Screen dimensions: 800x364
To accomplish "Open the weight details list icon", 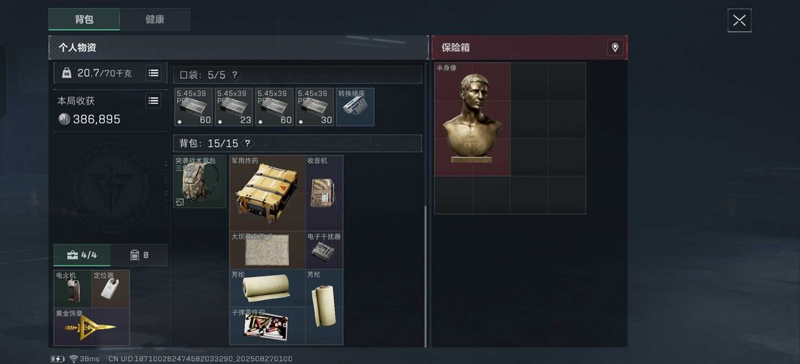I will pos(153,73).
